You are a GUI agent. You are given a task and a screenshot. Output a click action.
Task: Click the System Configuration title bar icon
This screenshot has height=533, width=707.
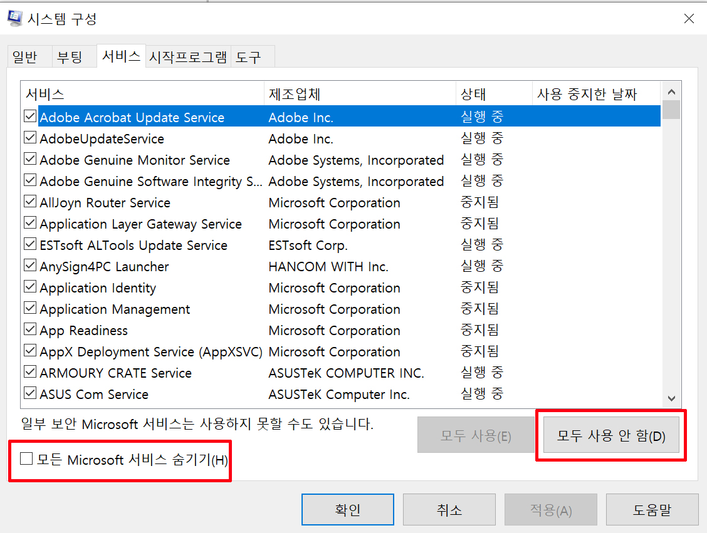tap(15, 18)
